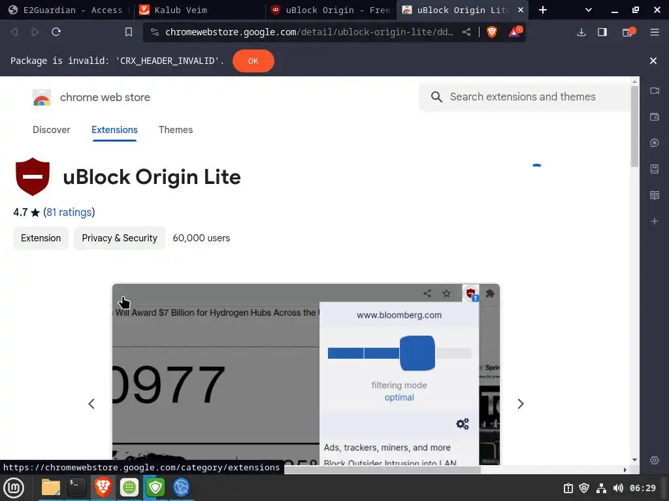Click the clock showing 06:29
This screenshot has height=501, width=669.
[643, 488]
